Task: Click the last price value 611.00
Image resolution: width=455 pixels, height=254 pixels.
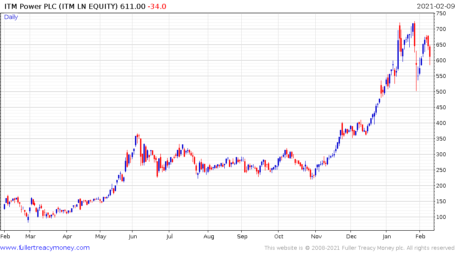Action: [133, 6]
